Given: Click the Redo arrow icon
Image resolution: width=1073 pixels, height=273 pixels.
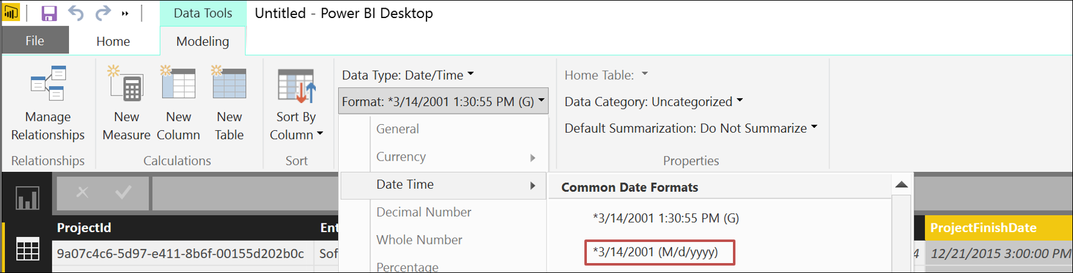Looking at the screenshot, I should point(103,12).
